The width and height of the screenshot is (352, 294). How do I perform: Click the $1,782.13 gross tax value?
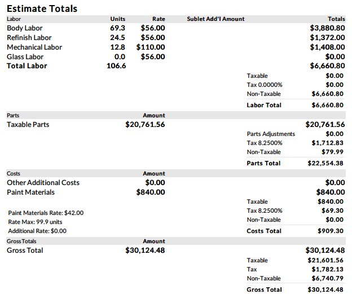(x=327, y=269)
